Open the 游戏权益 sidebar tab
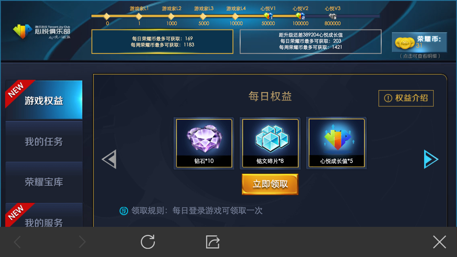 click(x=44, y=100)
